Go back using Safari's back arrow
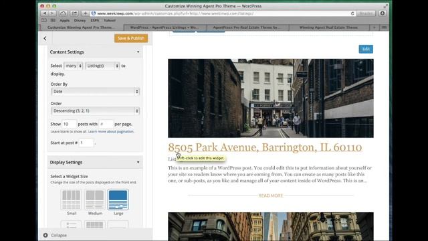 [45, 13]
